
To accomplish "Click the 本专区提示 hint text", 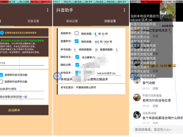I will pos(78,87).
